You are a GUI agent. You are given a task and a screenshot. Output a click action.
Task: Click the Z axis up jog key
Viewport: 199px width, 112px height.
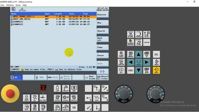point(97,88)
